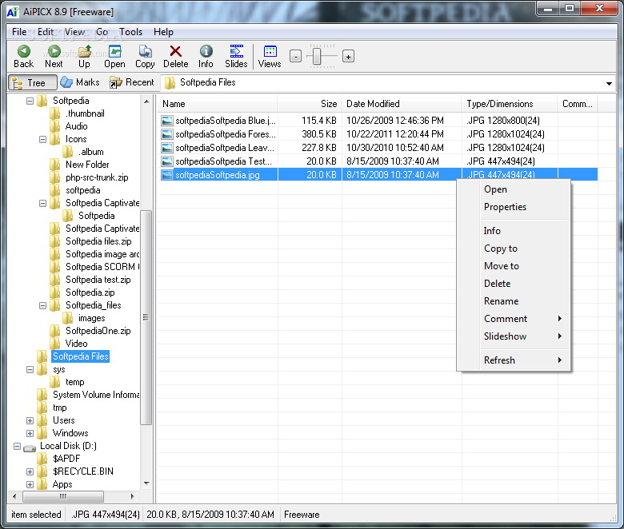Switch to the Tree tab

click(33, 82)
